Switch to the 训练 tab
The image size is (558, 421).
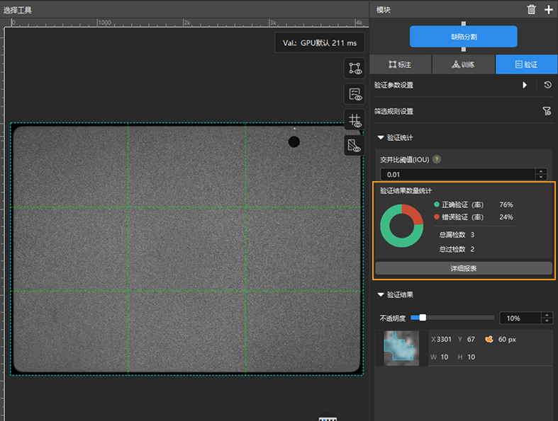(463, 64)
